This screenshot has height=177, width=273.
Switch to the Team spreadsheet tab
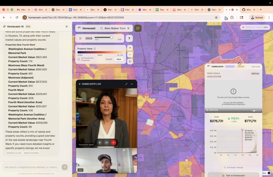(x=162, y=10)
